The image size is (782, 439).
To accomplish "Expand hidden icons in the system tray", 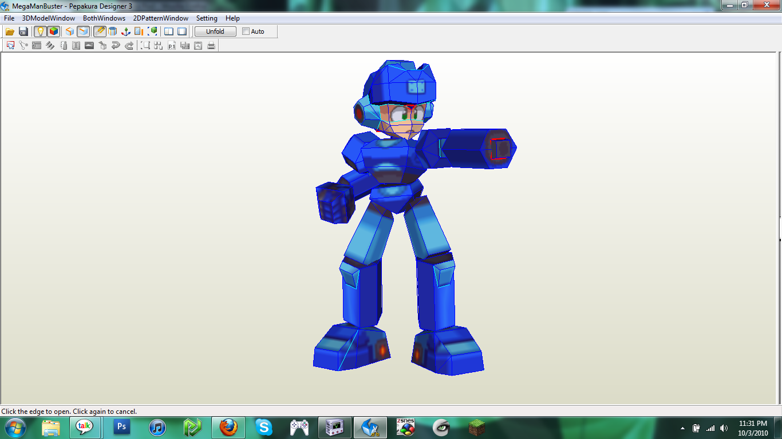I will (x=682, y=427).
